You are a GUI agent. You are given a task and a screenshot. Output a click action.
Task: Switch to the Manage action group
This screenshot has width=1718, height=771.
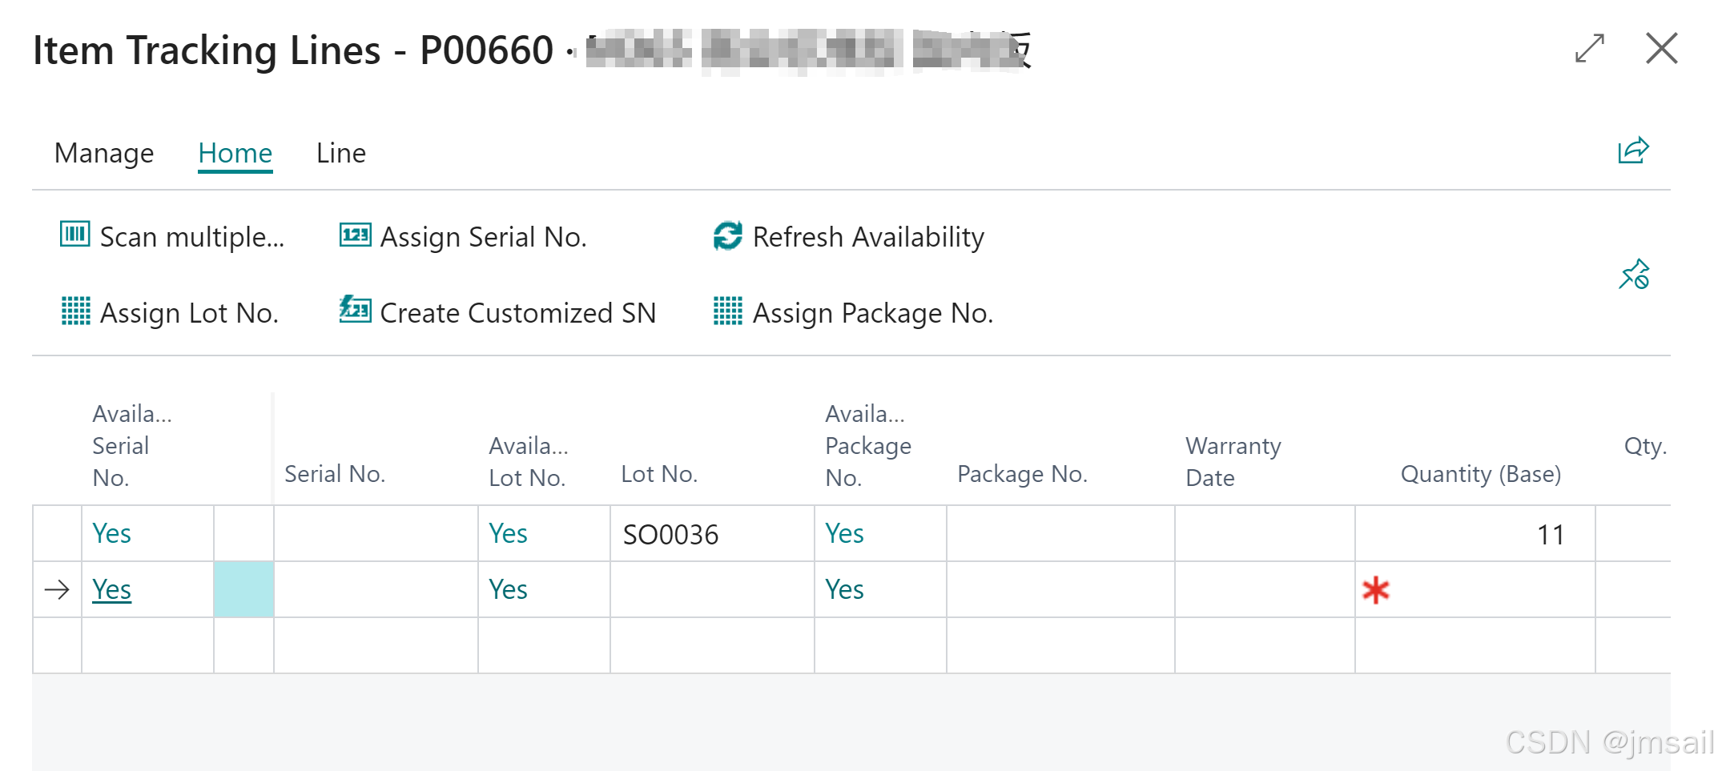point(103,153)
